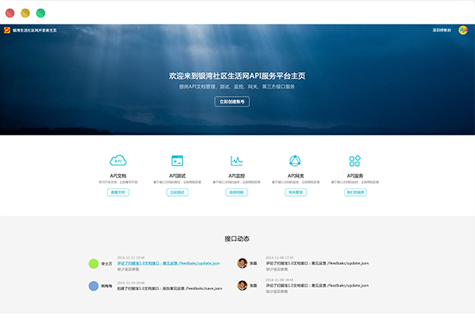Click the API服务 heading text

click(x=355, y=176)
